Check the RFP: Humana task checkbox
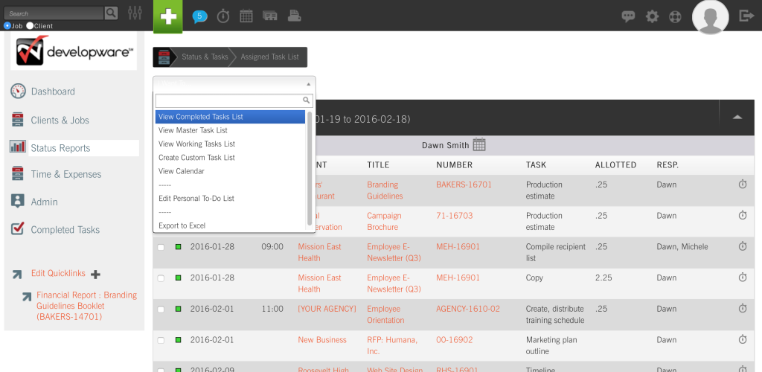 [x=161, y=341]
